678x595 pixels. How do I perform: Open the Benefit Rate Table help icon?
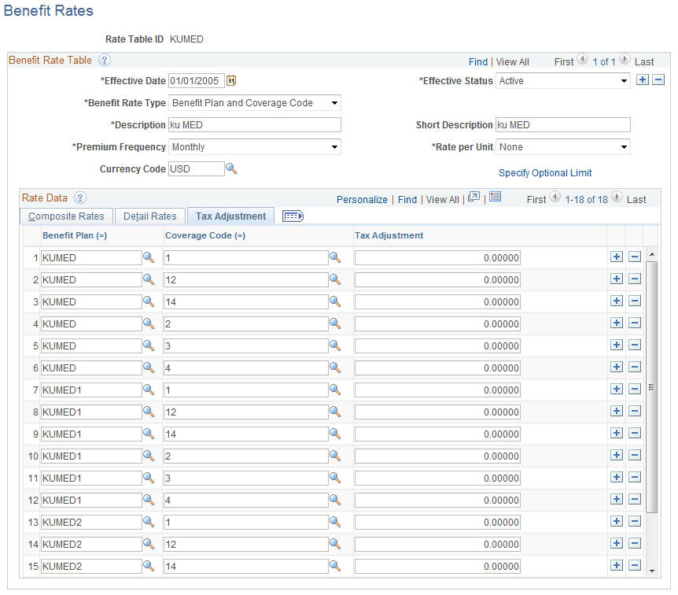point(105,61)
